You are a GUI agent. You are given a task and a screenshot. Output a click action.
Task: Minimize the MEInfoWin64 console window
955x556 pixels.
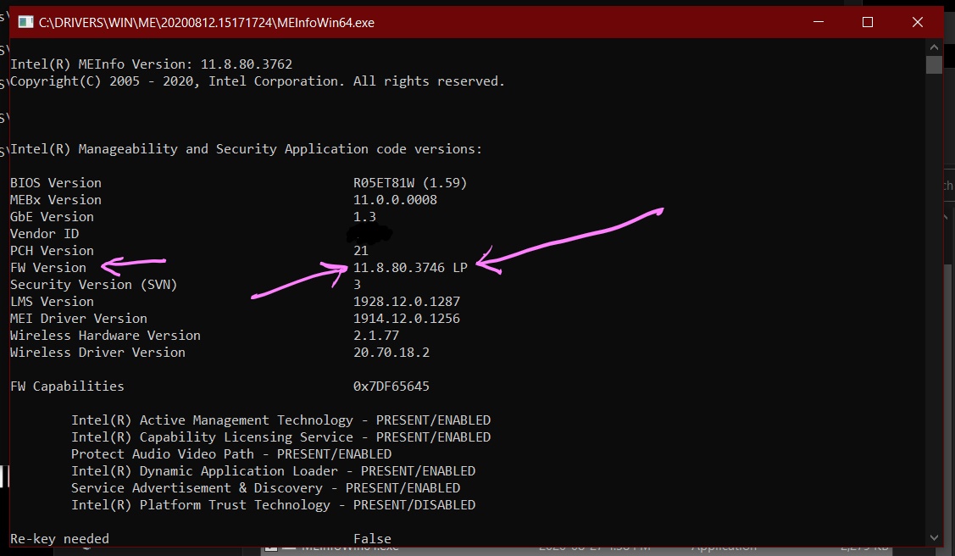819,23
